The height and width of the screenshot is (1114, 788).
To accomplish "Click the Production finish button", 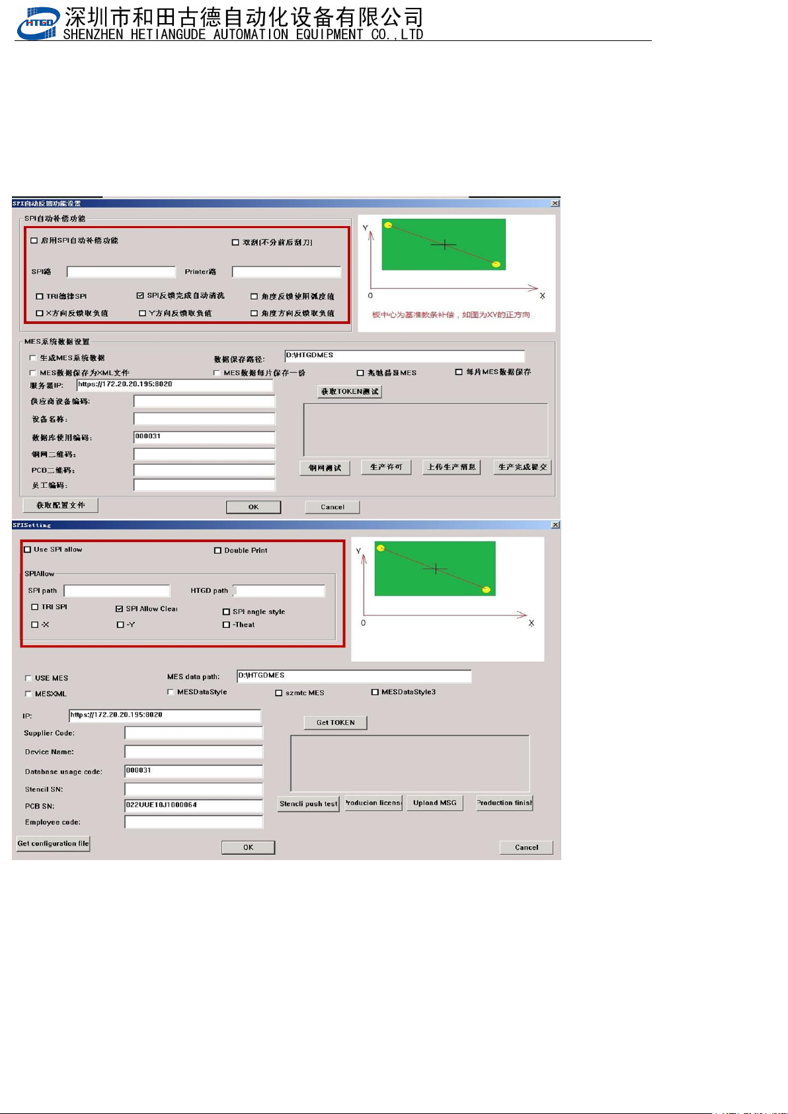I will pyautogui.click(x=504, y=803).
